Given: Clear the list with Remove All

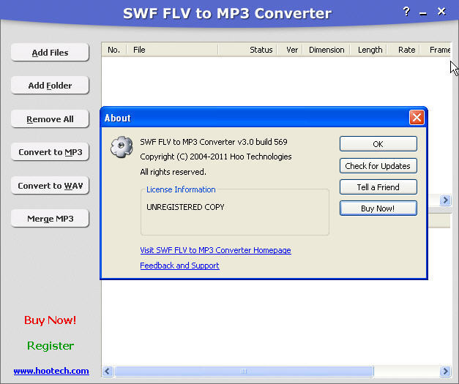Looking at the screenshot, I should tap(50, 118).
